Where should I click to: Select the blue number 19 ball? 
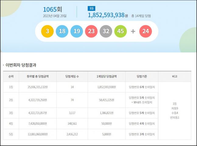77,31
